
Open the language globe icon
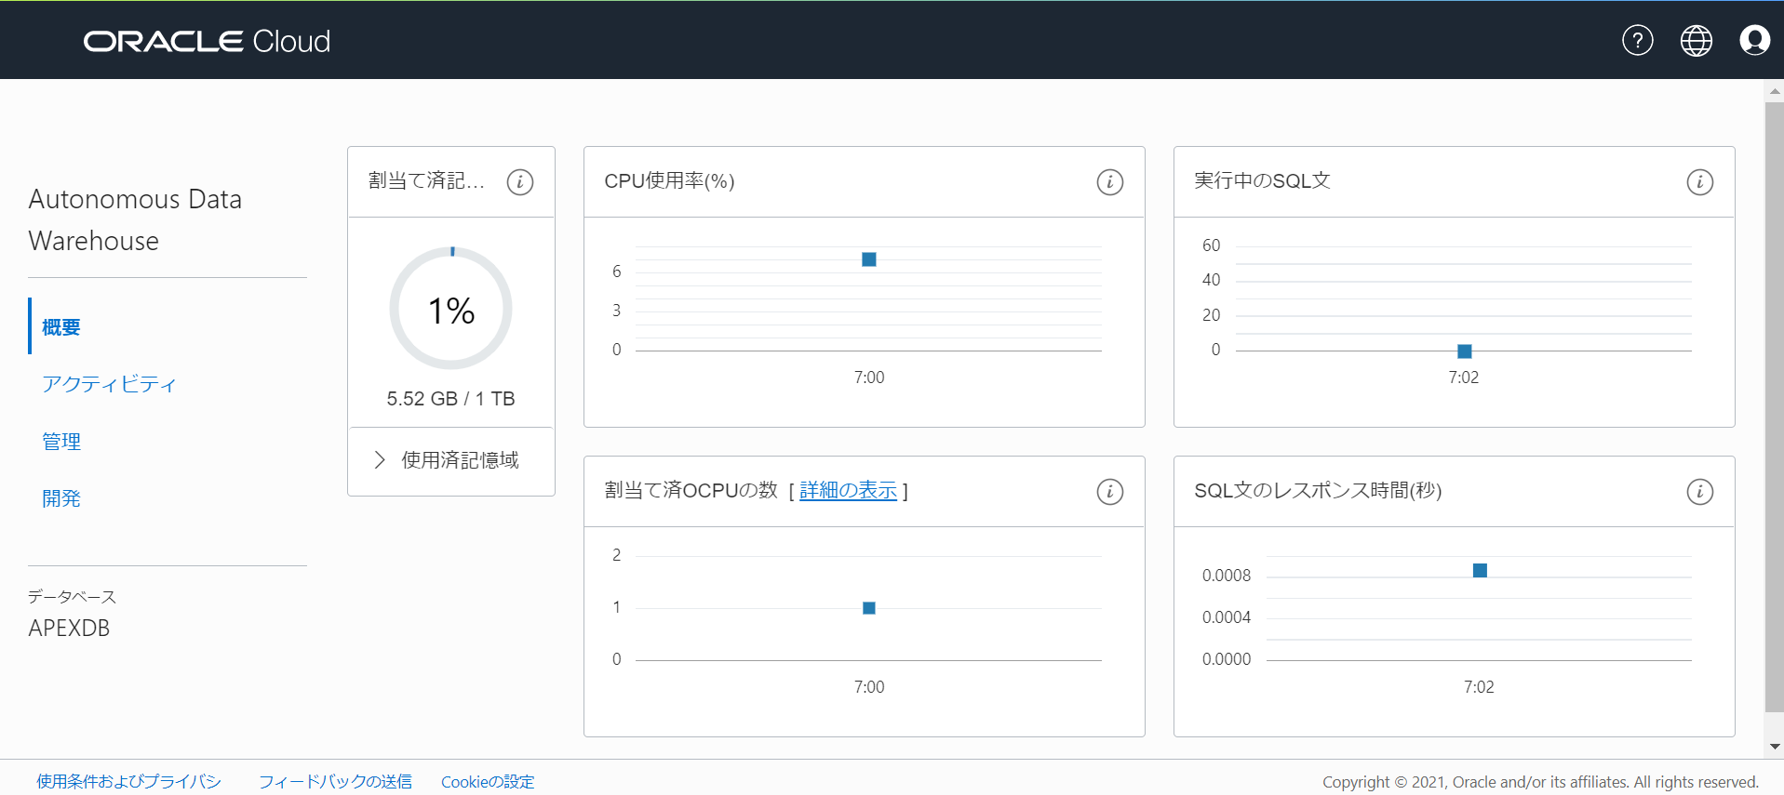point(1696,40)
